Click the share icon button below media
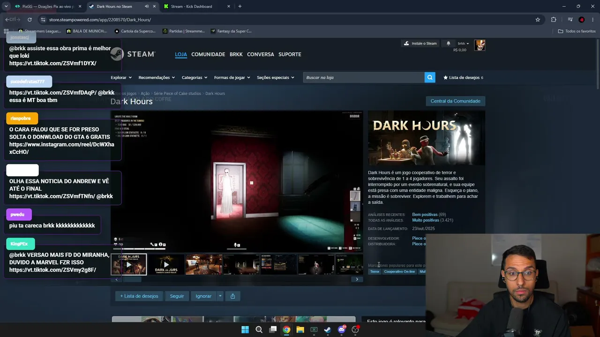Screen dimensions: 600x337 [x=232, y=296]
